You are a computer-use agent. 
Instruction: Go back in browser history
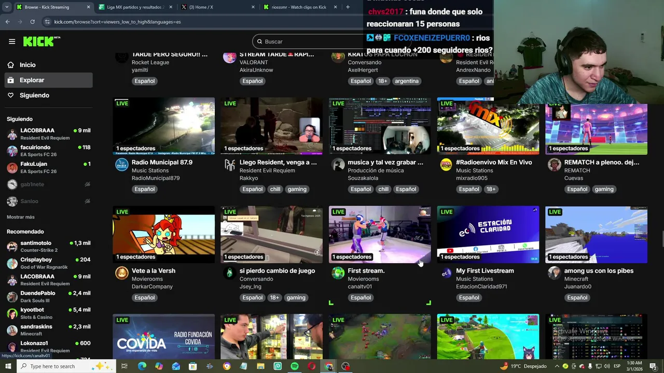7,22
